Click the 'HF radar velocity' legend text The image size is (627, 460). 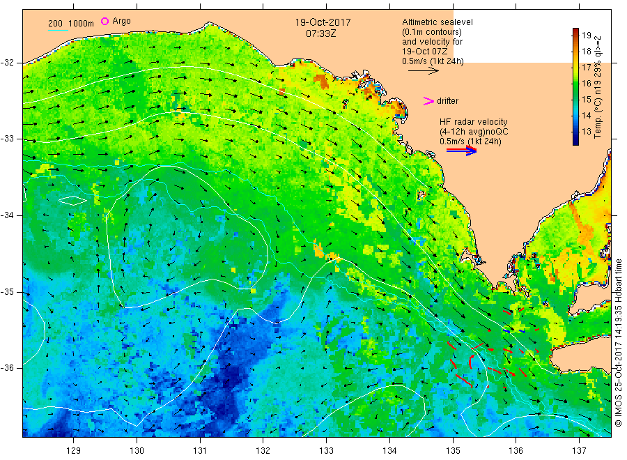click(474, 121)
